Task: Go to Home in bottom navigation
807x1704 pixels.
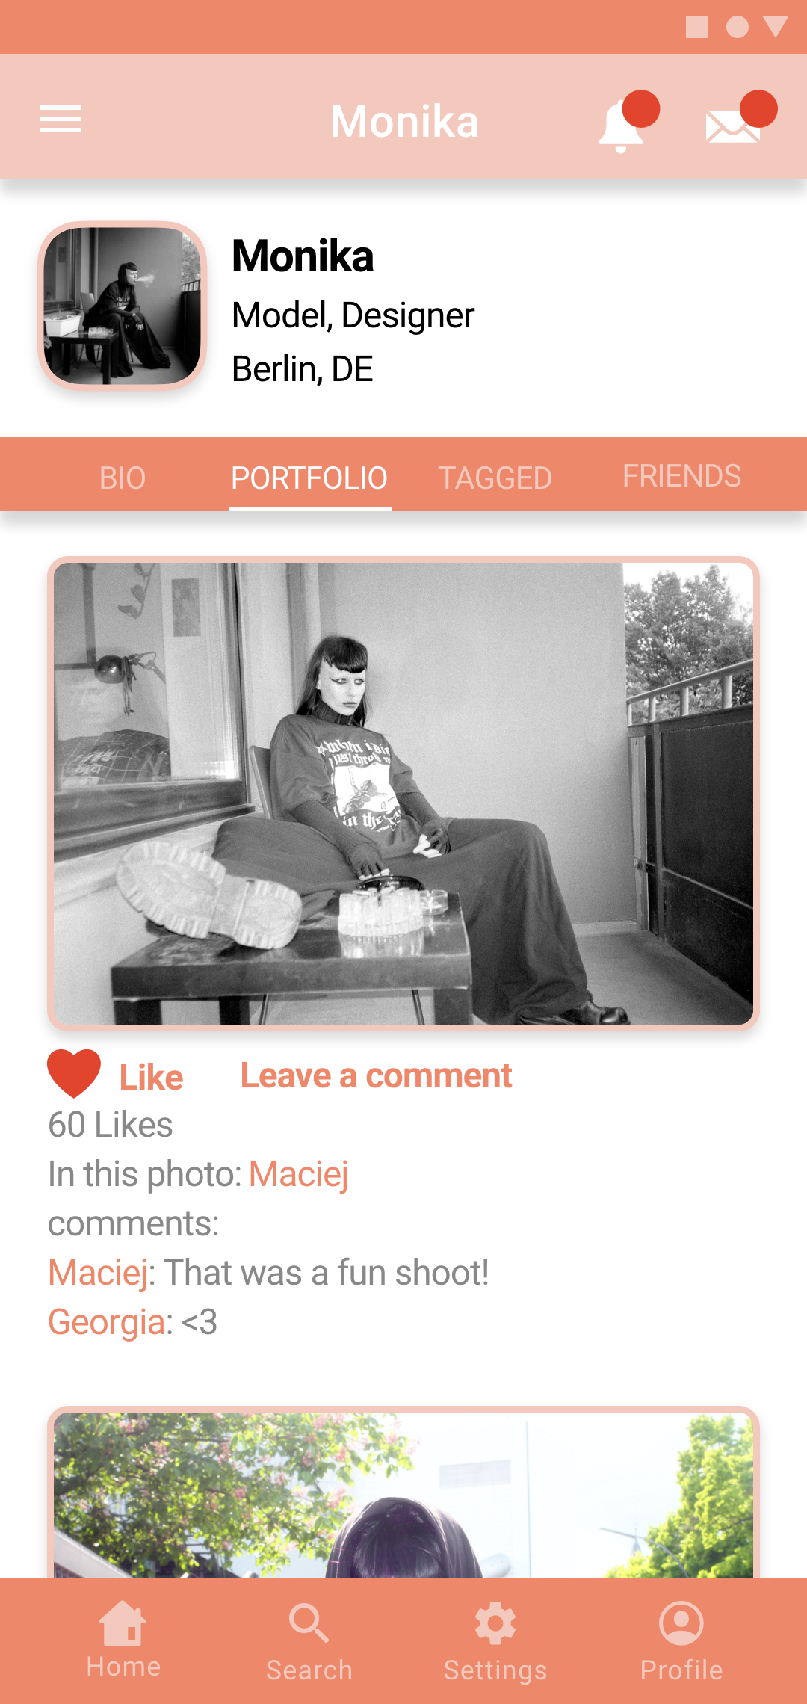Action: (124, 1641)
